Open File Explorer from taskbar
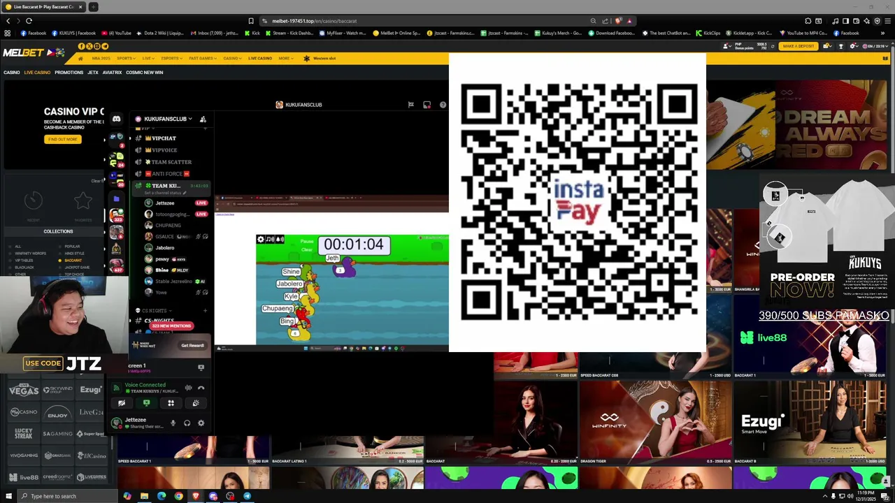 145,496
